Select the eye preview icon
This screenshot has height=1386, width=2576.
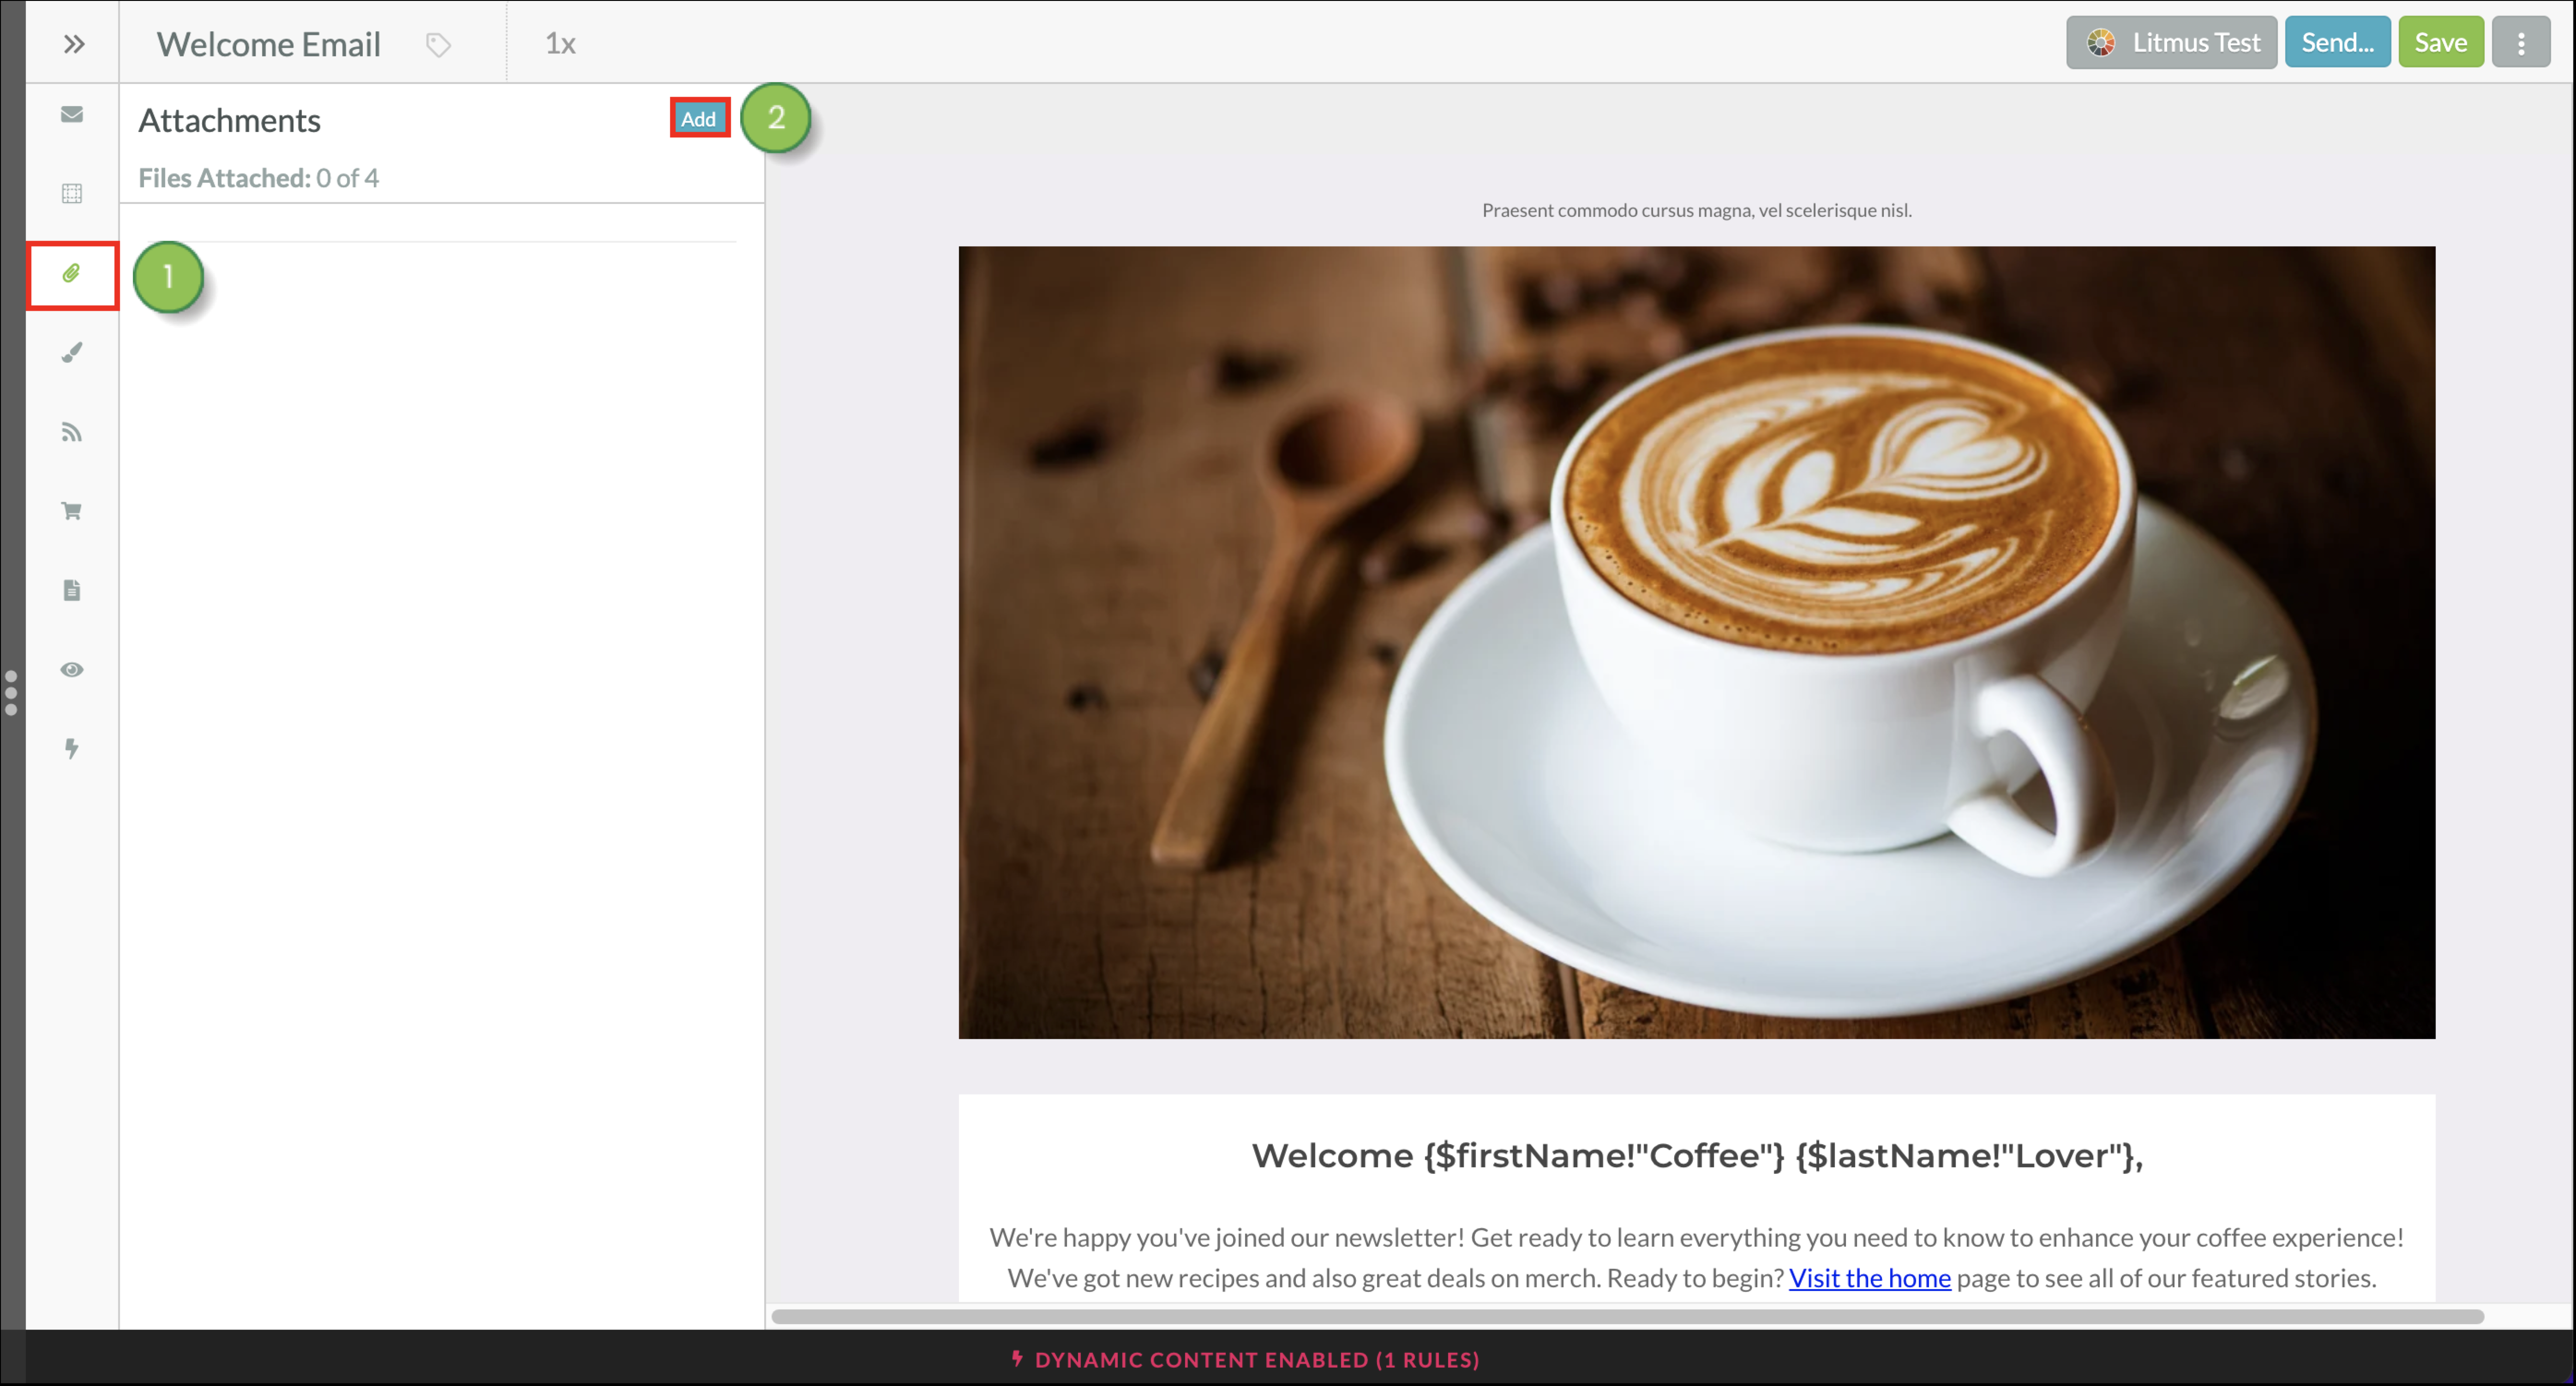tap(72, 670)
